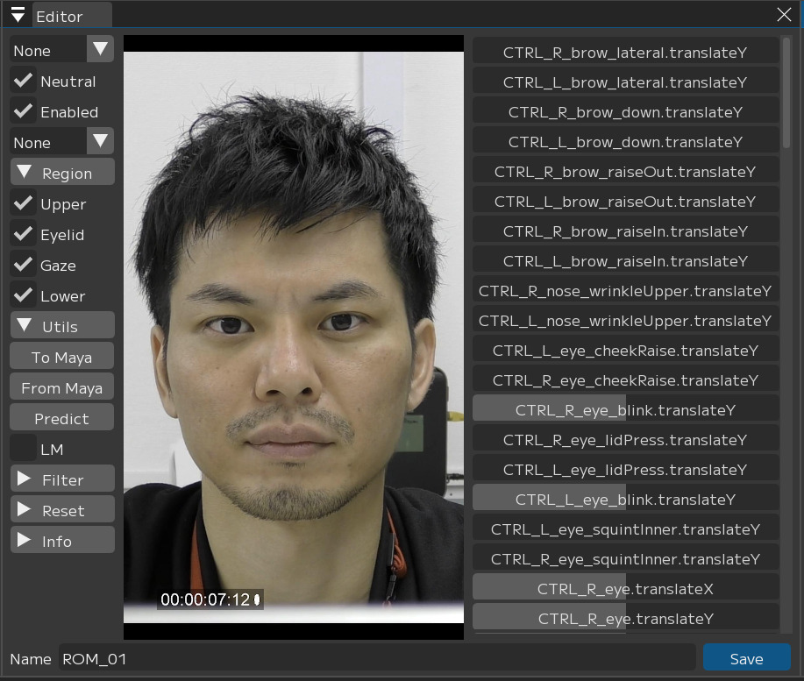Enable the LM checkbox
Viewport: 804px width, 681px height.
[23, 450]
